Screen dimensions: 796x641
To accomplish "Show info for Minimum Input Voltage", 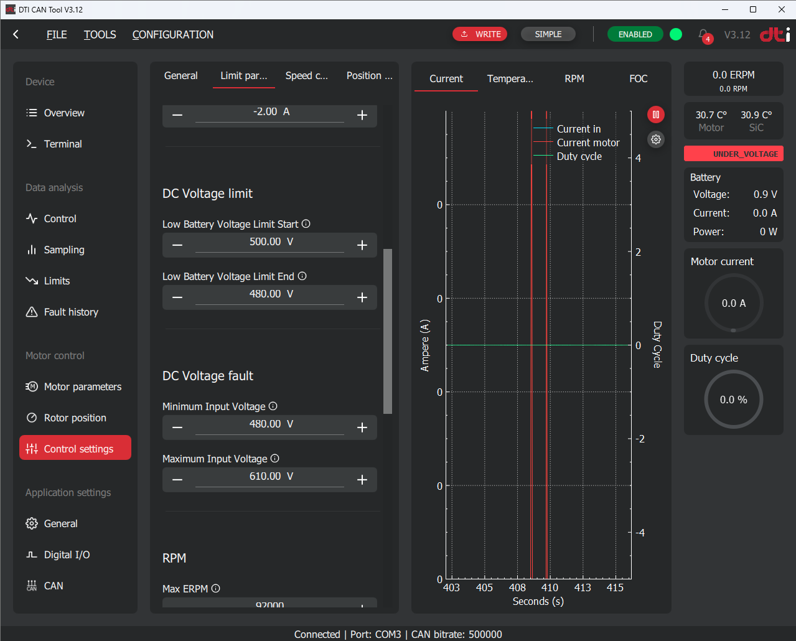I will (x=273, y=406).
